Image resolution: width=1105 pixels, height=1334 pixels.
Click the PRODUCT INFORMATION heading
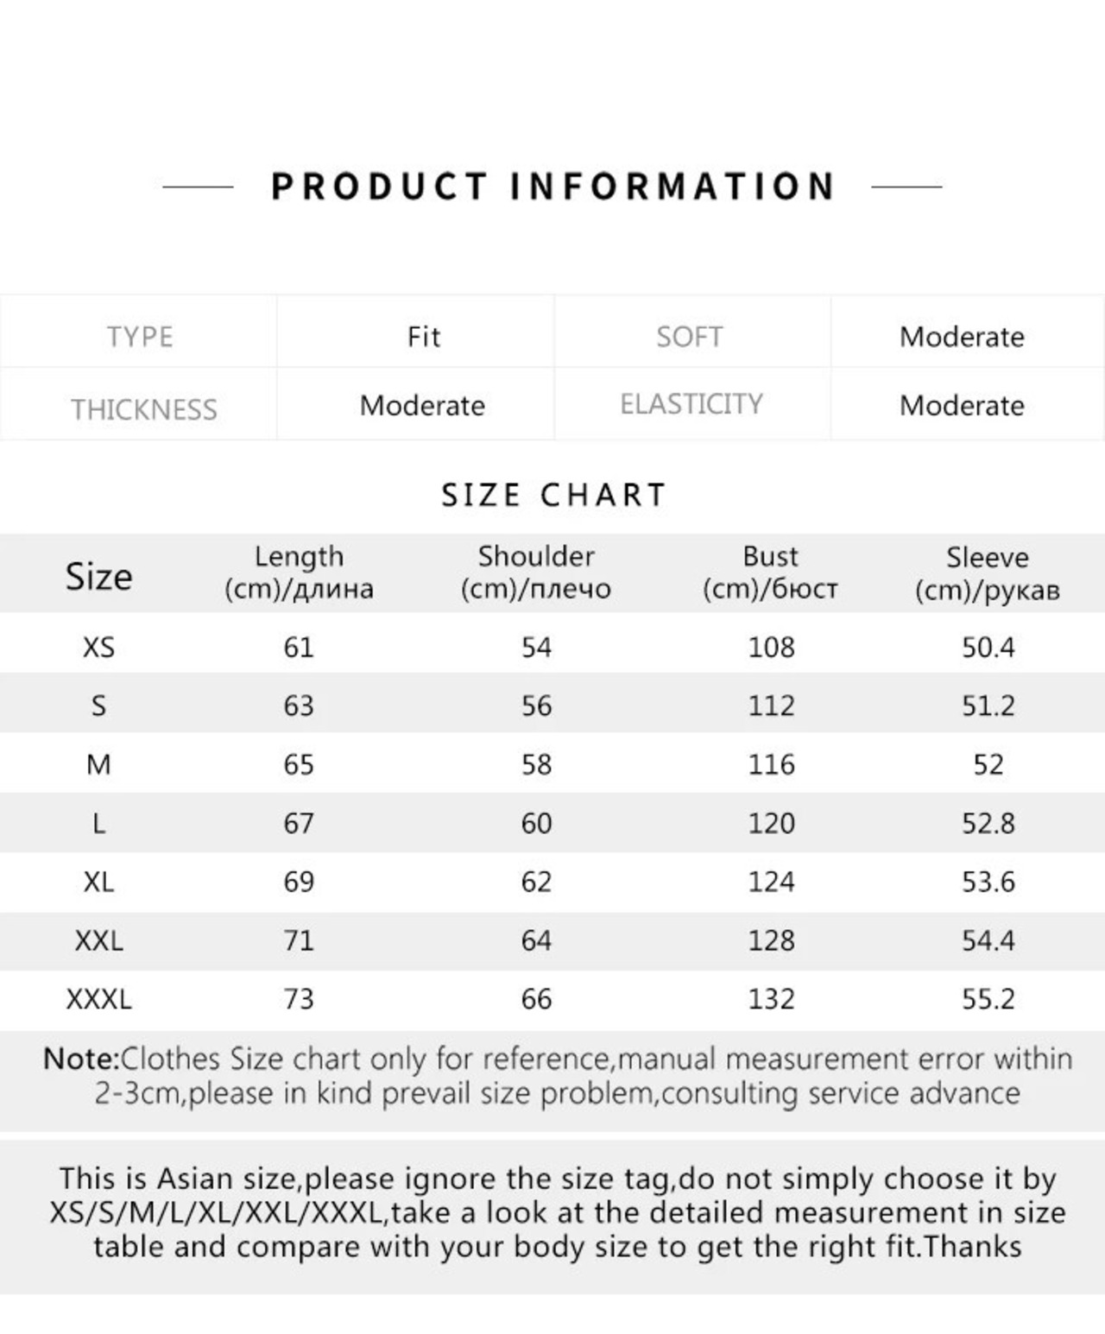[552, 187]
